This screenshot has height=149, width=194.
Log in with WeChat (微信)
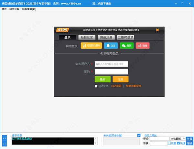127,46
